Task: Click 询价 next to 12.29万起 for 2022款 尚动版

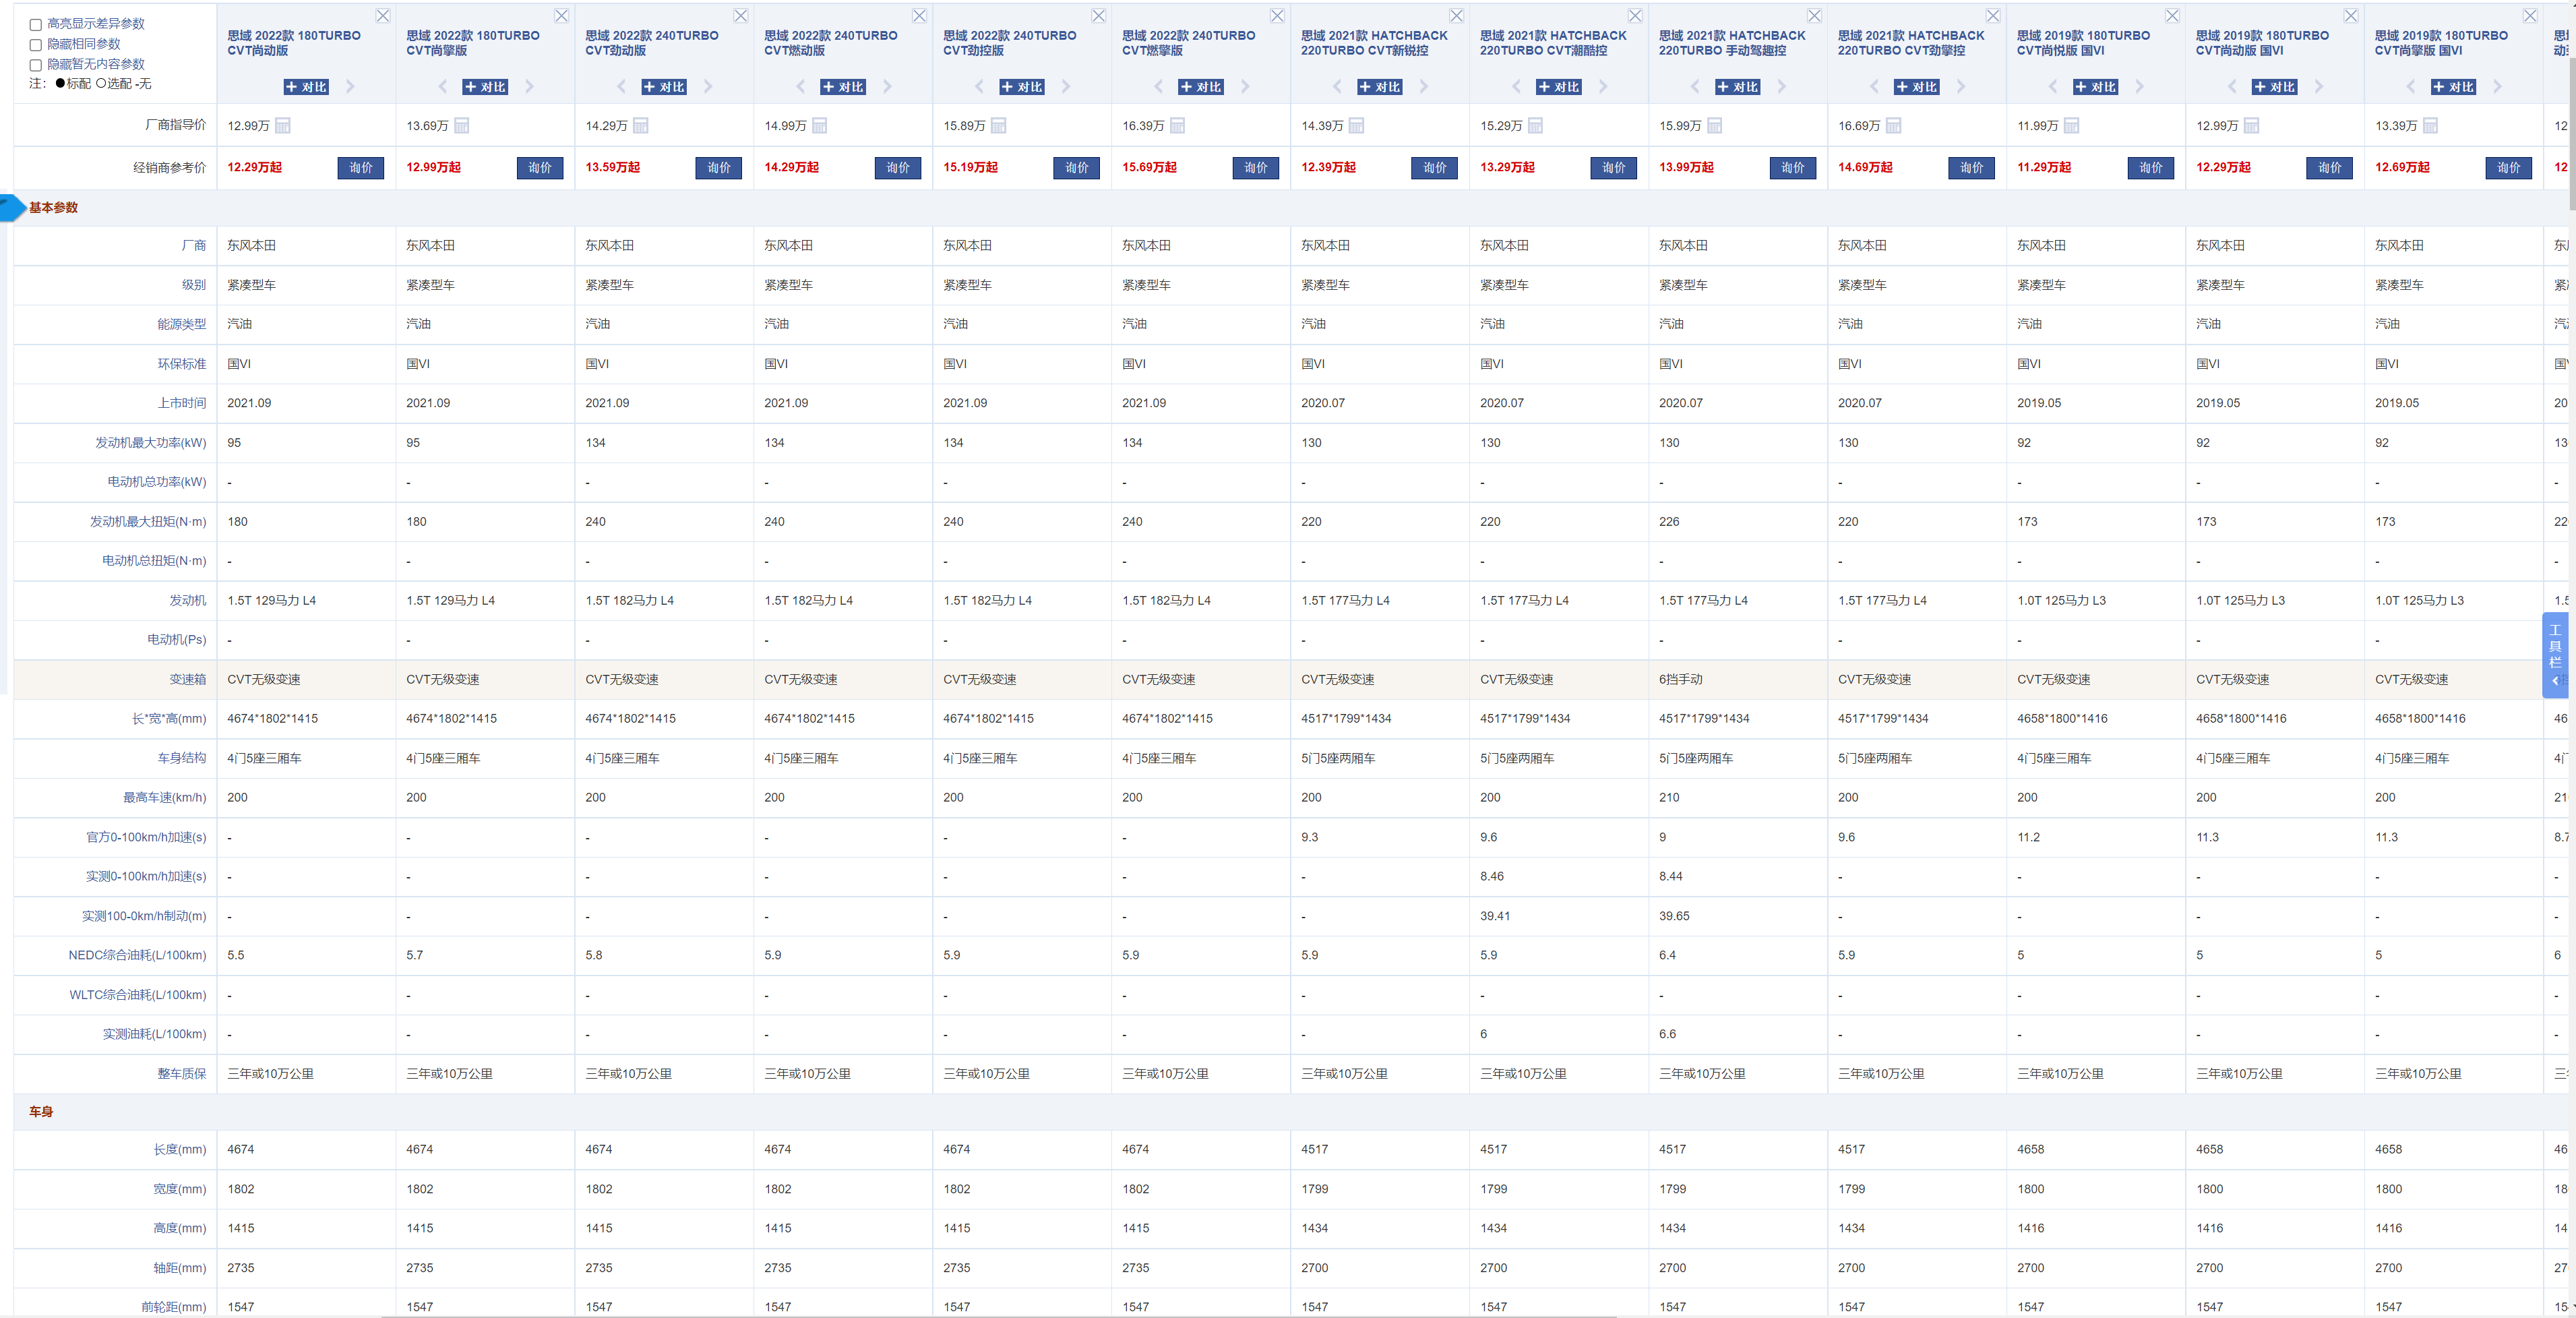Action: coord(361,168)
